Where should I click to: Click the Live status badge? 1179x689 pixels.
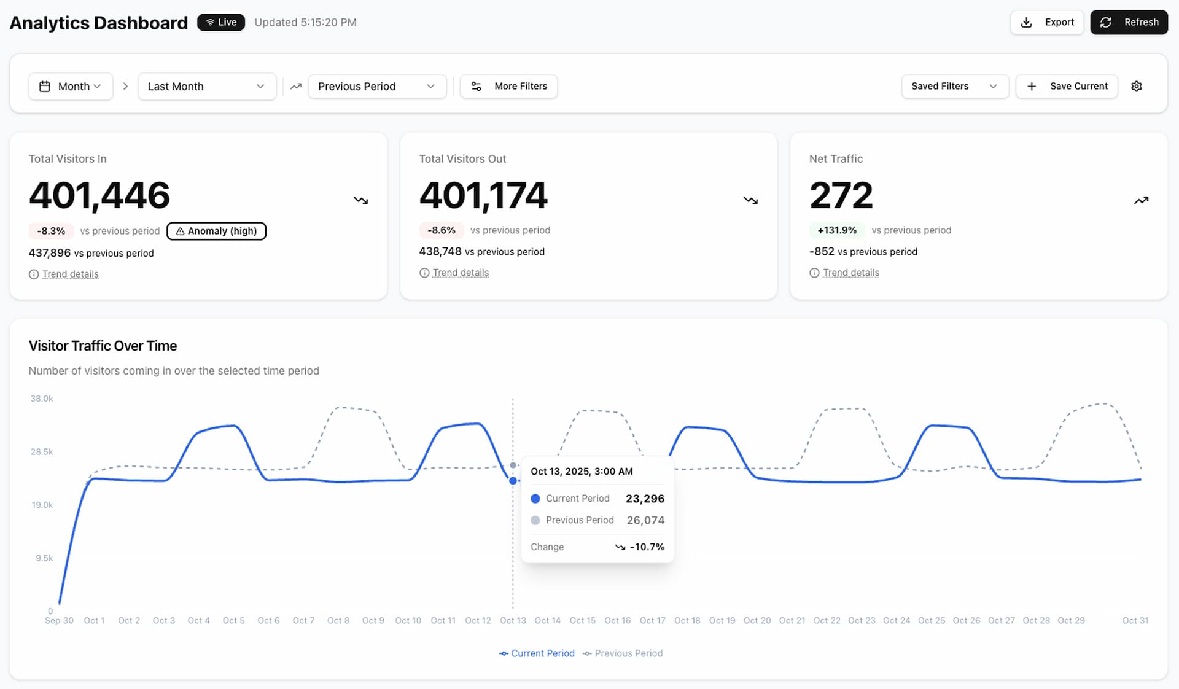[221, 22]
